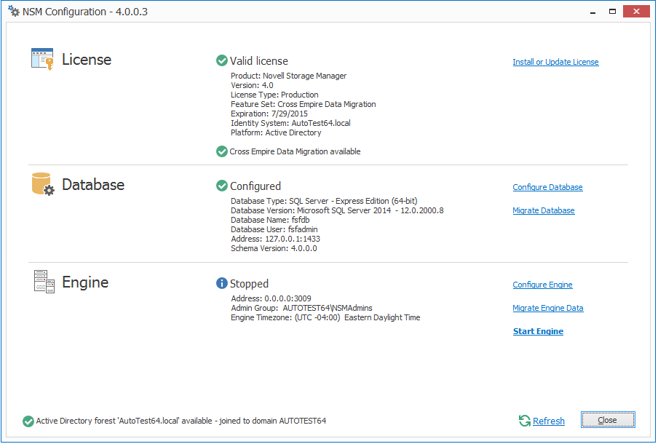The height and width of the screenshot is (444, 658).
Task: Click the Database cylinder gear icon
Action: pyautogui.click(x=43, y=184)
